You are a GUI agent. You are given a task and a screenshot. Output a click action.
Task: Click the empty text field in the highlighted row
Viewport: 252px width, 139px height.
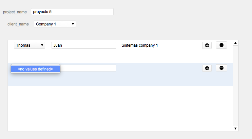point(88,68)
